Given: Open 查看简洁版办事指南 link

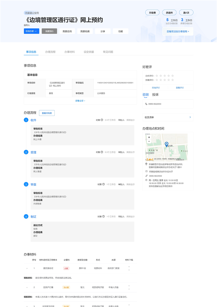Looking at the screenshot, I should (x=178, y=31).
